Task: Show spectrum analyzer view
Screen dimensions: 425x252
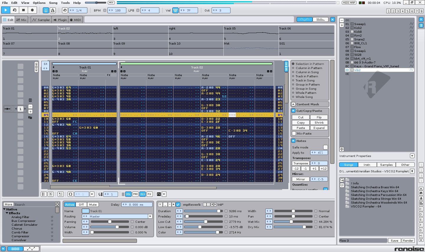Action: [x=320, y=19]
